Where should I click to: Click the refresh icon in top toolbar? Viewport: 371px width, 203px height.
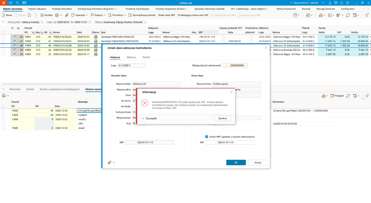point(348,15)
